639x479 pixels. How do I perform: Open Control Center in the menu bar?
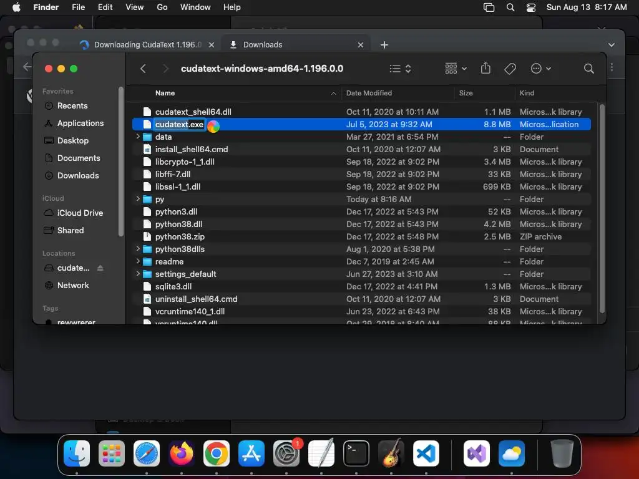click(531, 7)
